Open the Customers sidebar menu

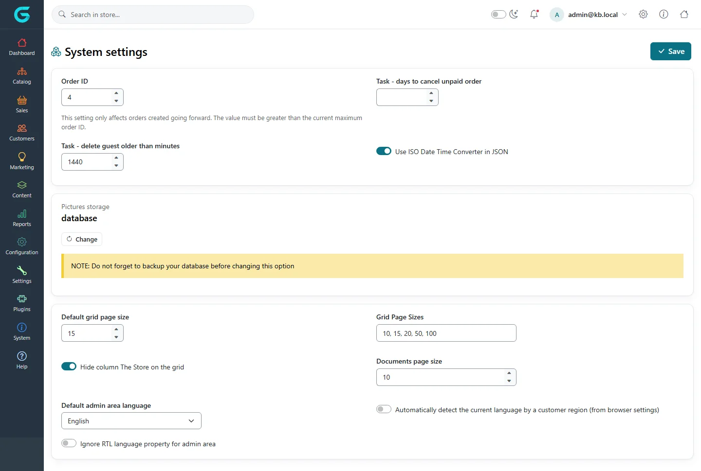point(22,133)
